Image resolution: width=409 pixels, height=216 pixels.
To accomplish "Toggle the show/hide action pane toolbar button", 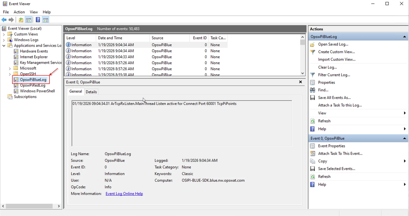I will pyautogui.click(x=46, y=20).
